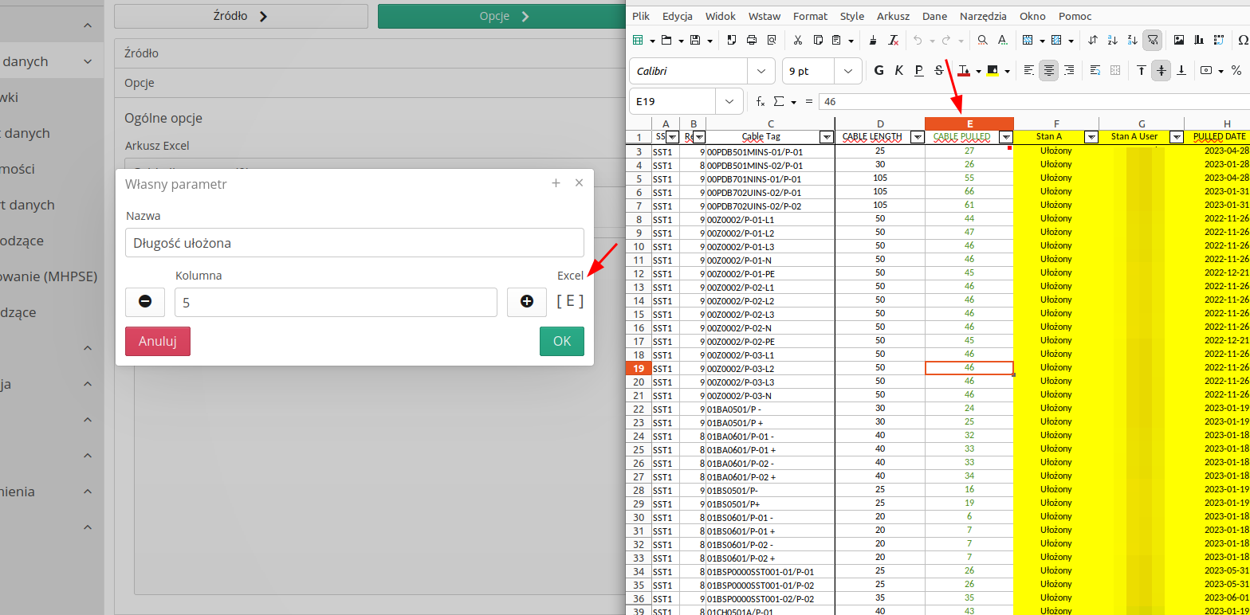Toggle the AutoFilter button in toolbar
This screenshot has width=1250, height=615.
pyautogui.click(x=1152, y=40)
